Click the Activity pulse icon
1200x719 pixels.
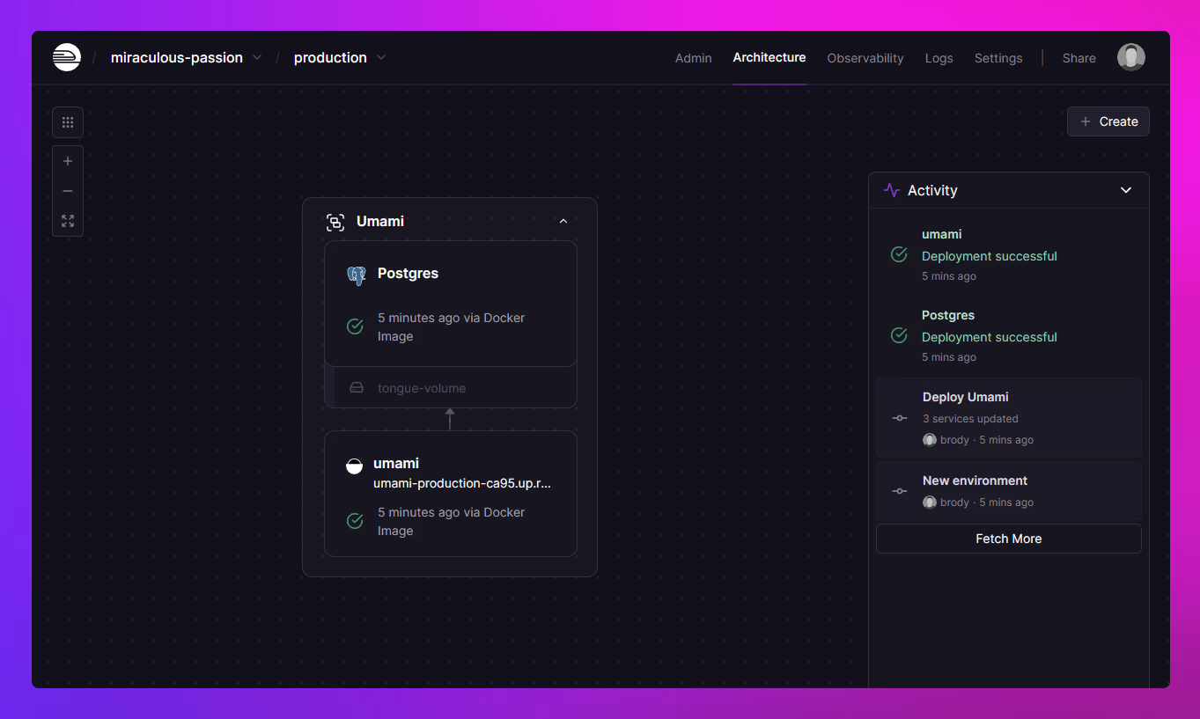(x=892, y=190)
